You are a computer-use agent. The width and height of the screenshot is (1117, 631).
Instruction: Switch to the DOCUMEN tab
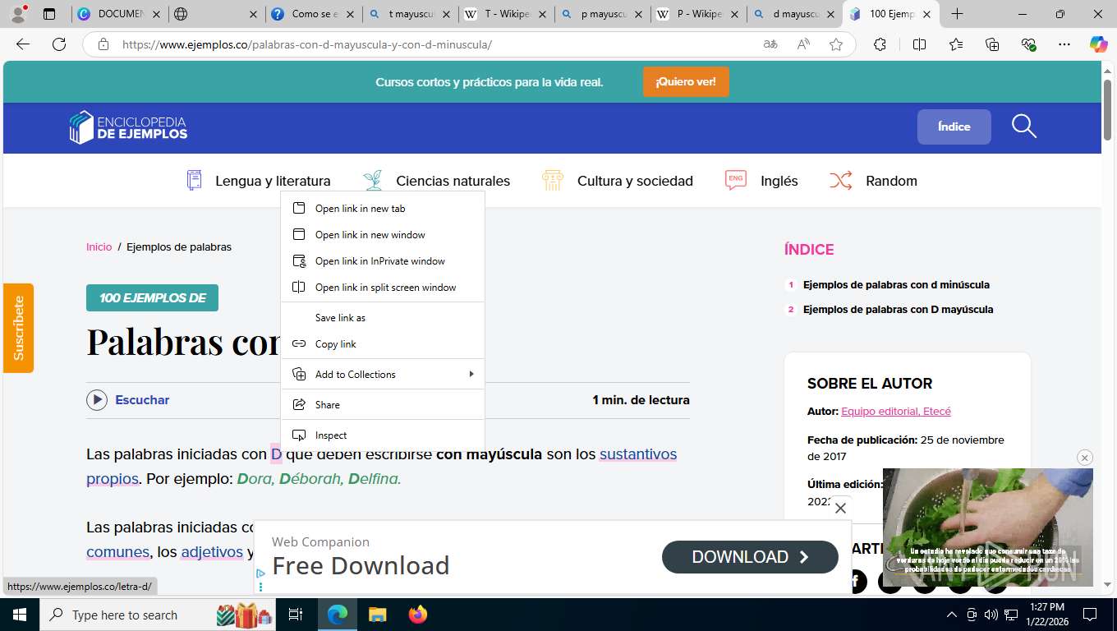tap(119, 14)
